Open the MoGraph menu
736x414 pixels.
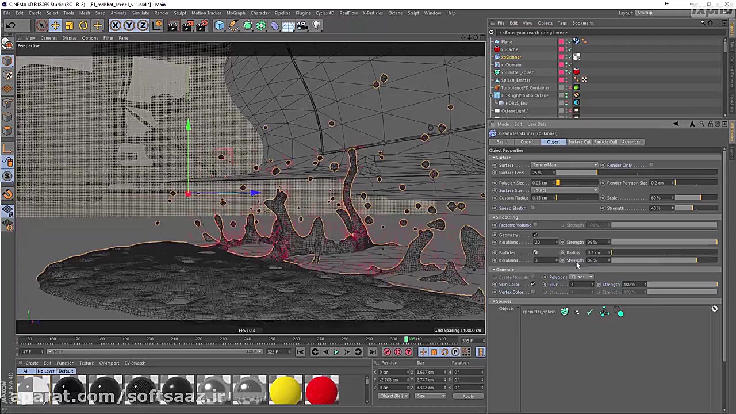click(x=235, y=13)
